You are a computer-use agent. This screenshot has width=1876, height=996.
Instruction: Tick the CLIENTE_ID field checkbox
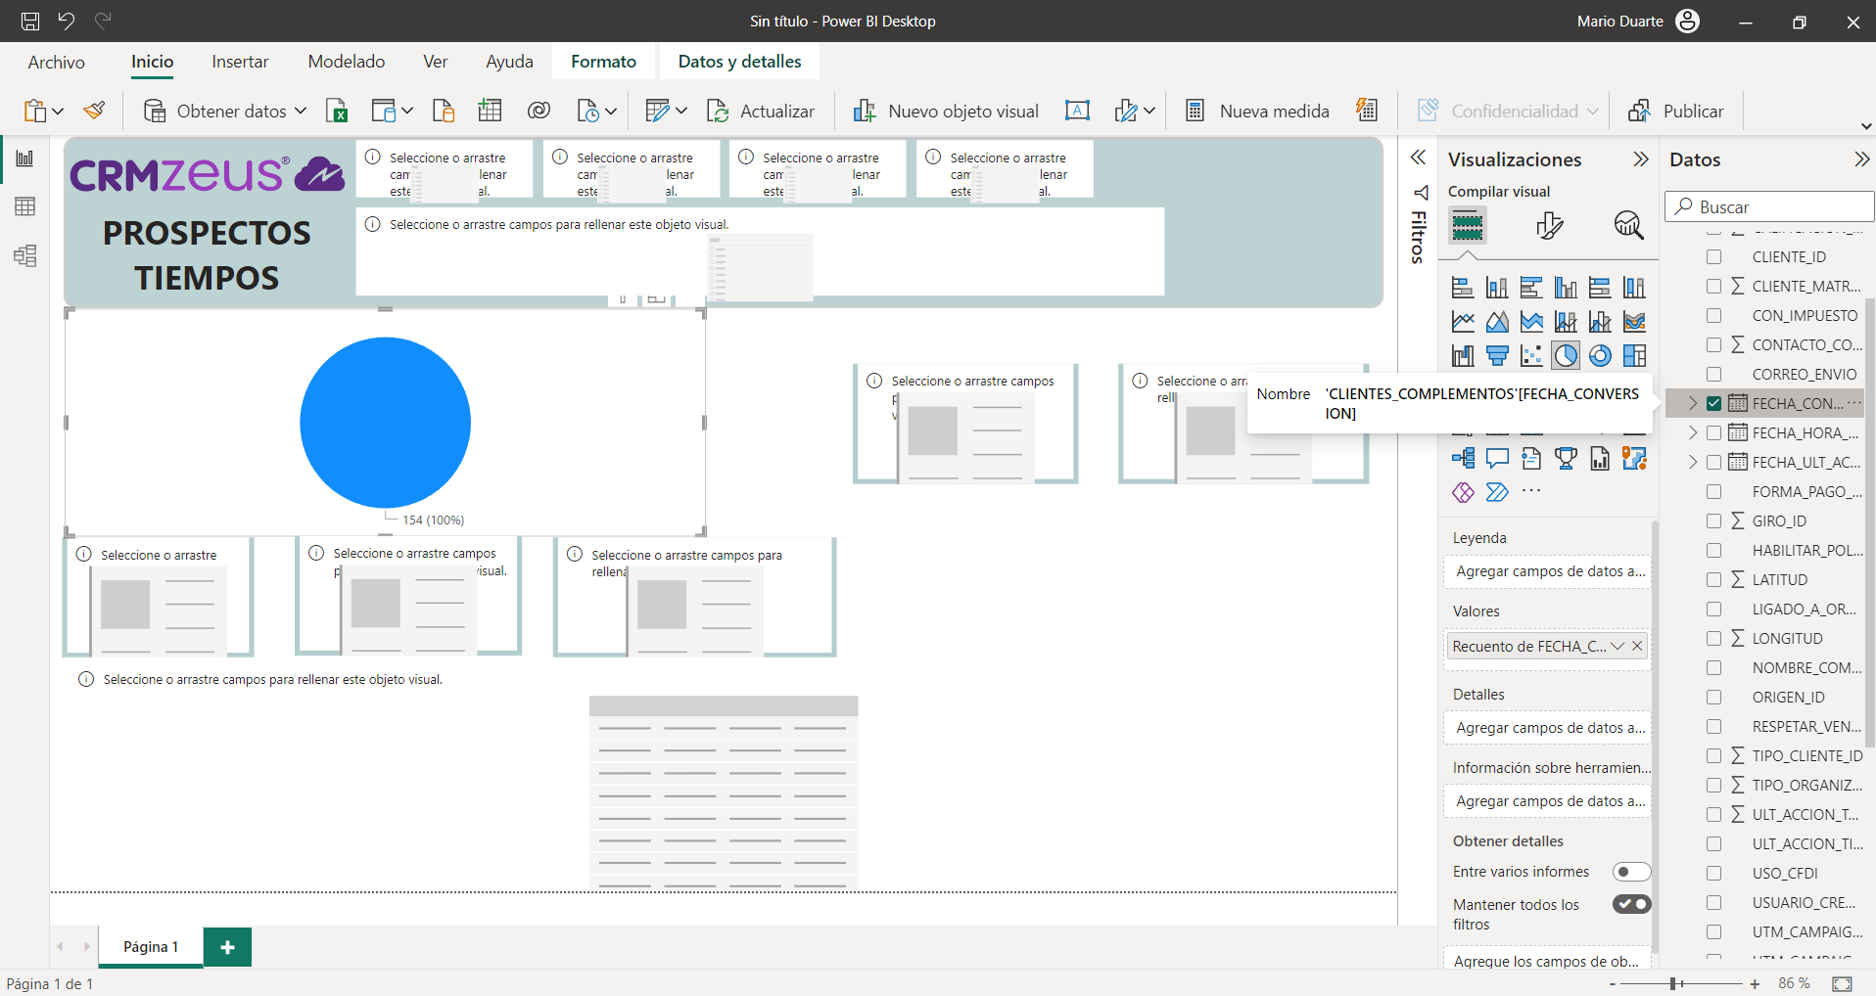click(x=1713, y=257)
